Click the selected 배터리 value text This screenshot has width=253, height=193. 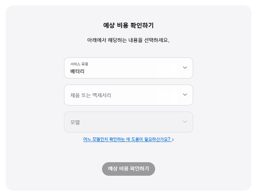(77, 71)
